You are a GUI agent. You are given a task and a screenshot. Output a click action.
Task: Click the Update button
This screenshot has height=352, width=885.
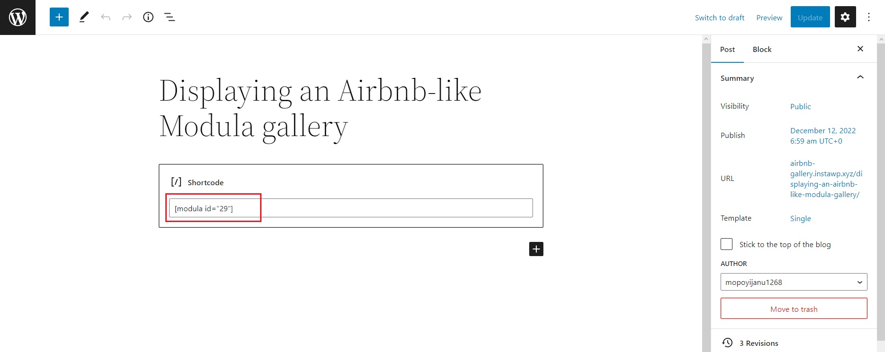810,17
